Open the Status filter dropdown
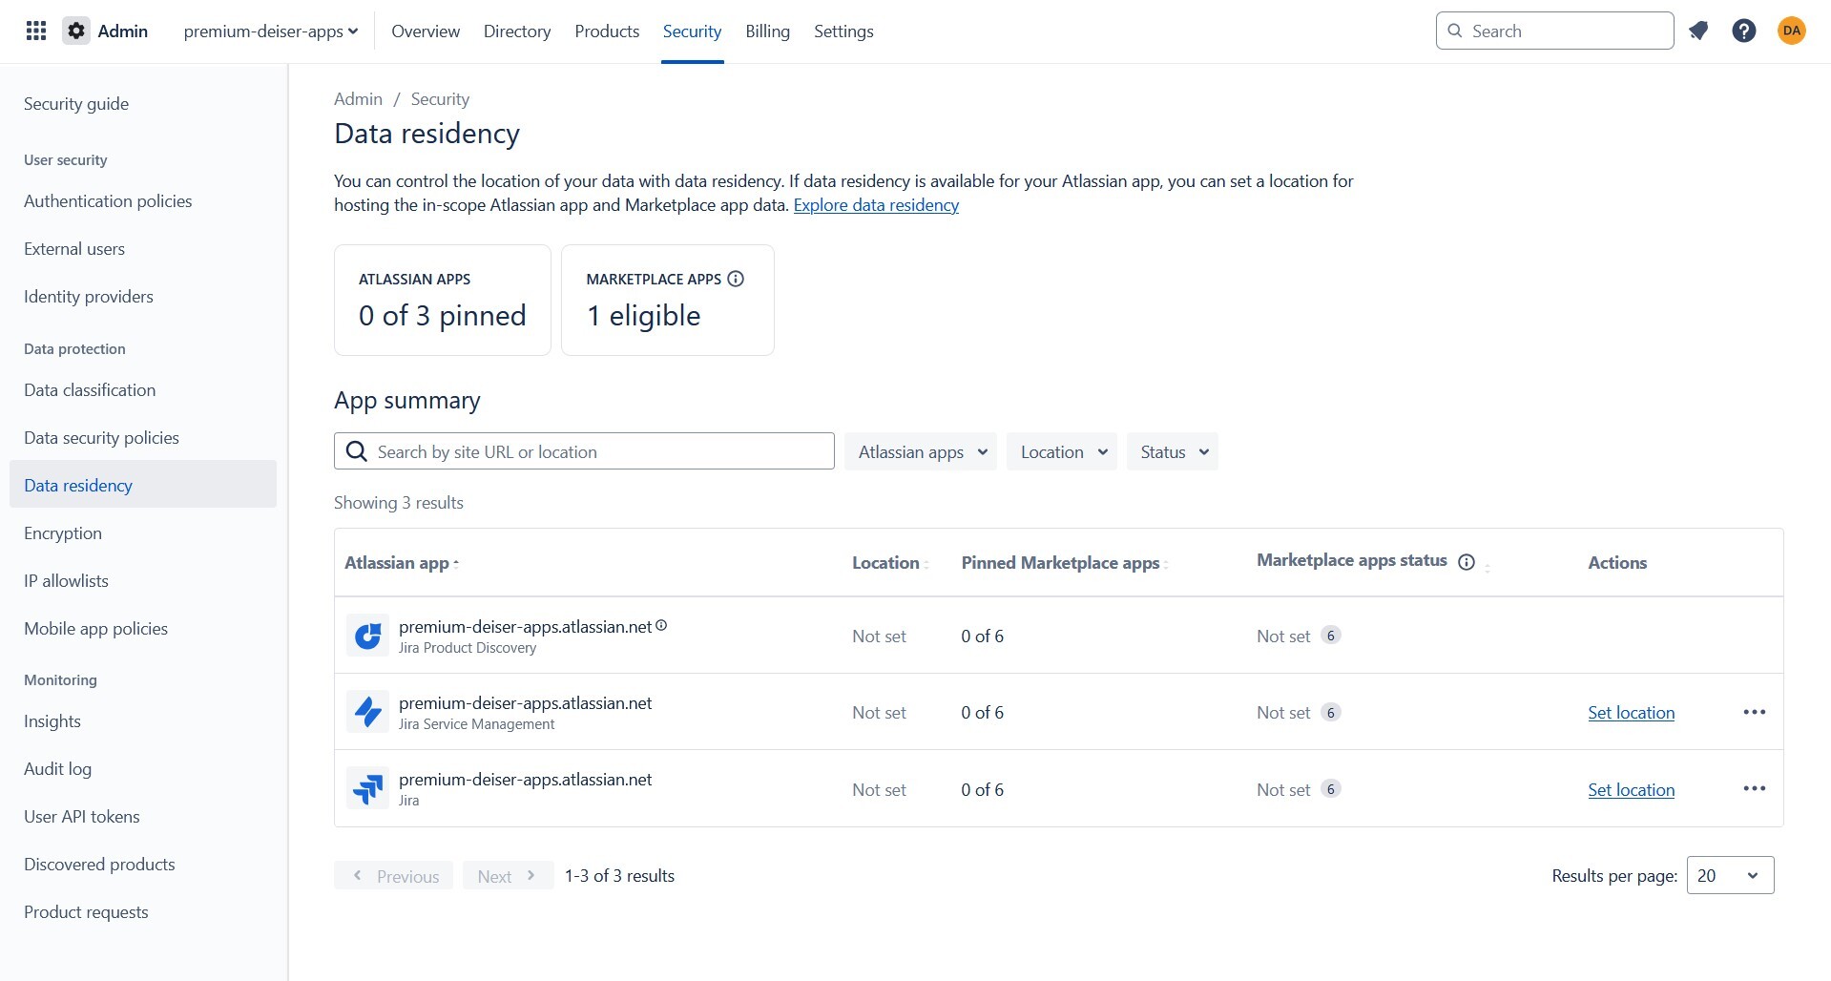The width and height of the screenshot is (1831, 981). pyautogui.click(x=1173, y=451)
